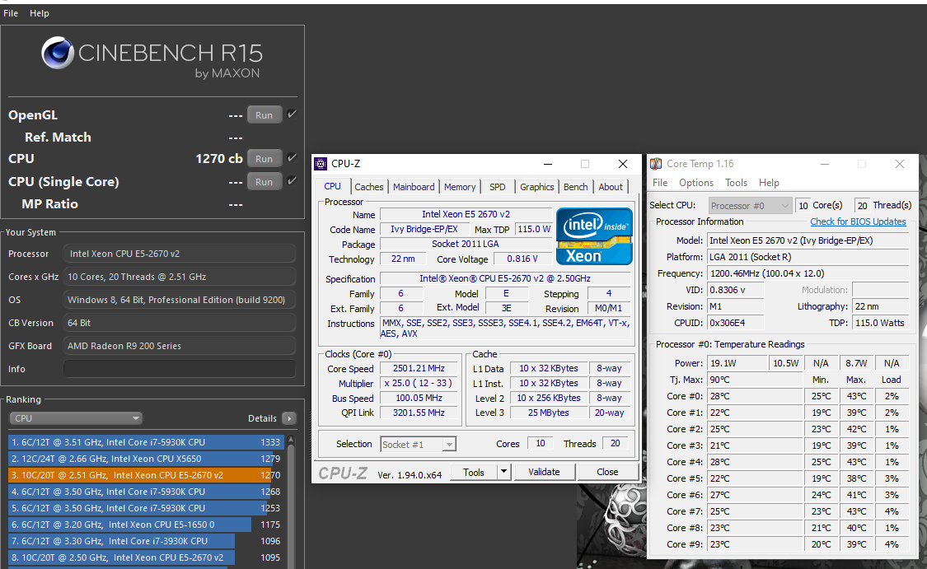The height and width of the screenshot is (569, 927).
Task: Click the Core Temp title bar icon
Action: click(657, 164)
